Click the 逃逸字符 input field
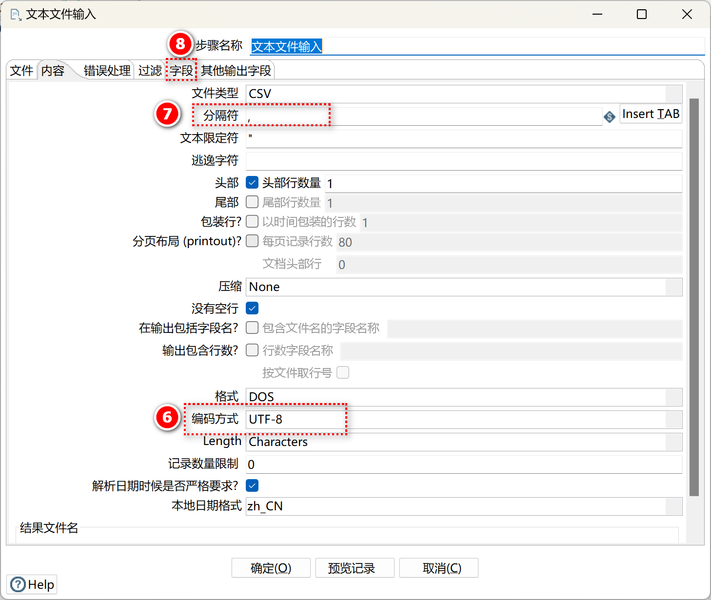Screen dimensions: 711x600 464,161
